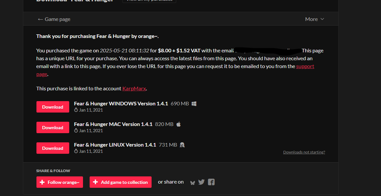Download the Windows Version 1.4.1 build
381x196 pixels.
(x=53, y=107)
